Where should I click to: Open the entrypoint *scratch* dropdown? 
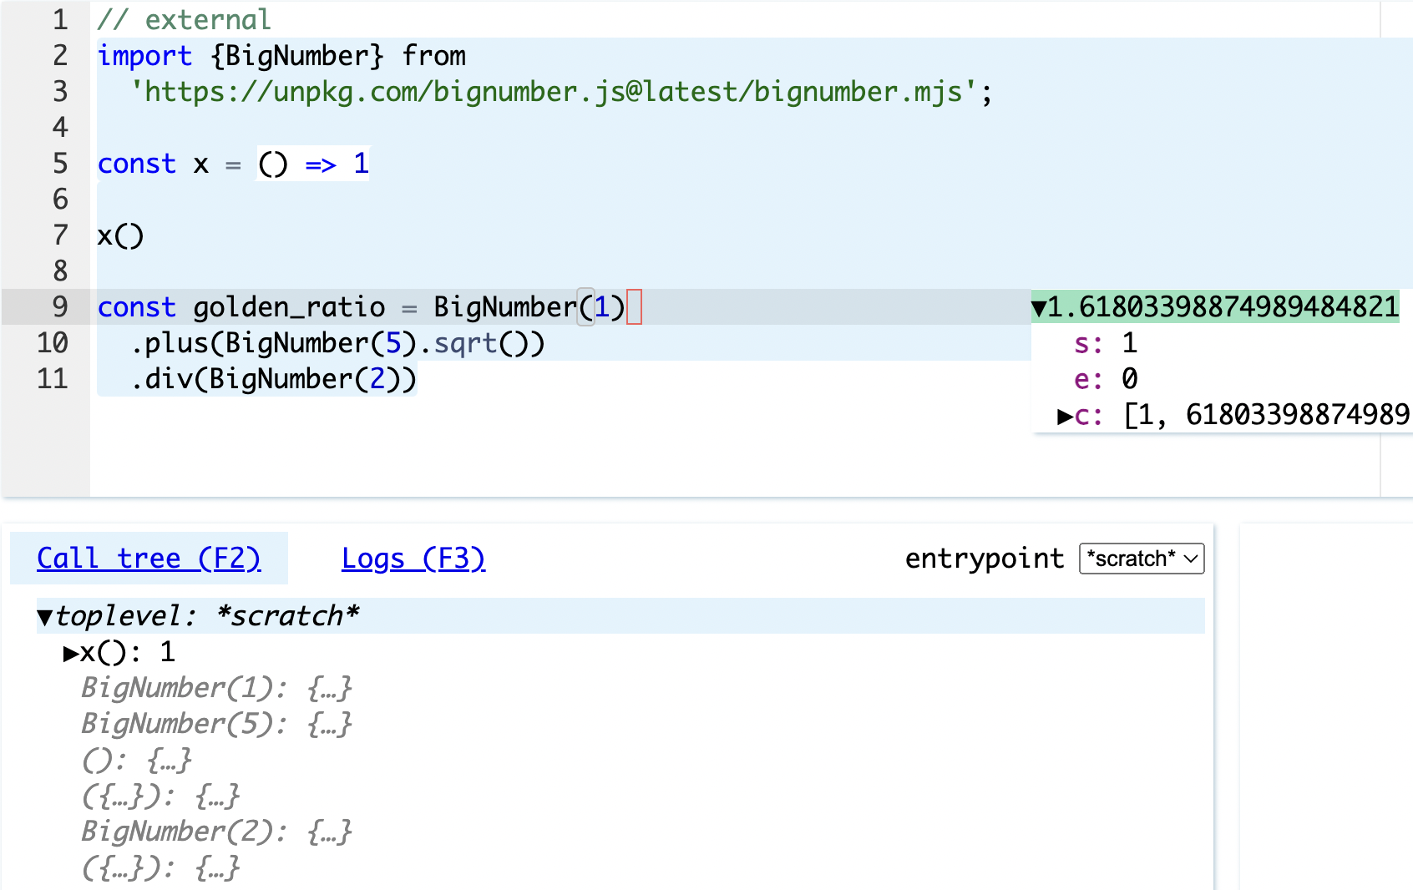coord(1141,559)
